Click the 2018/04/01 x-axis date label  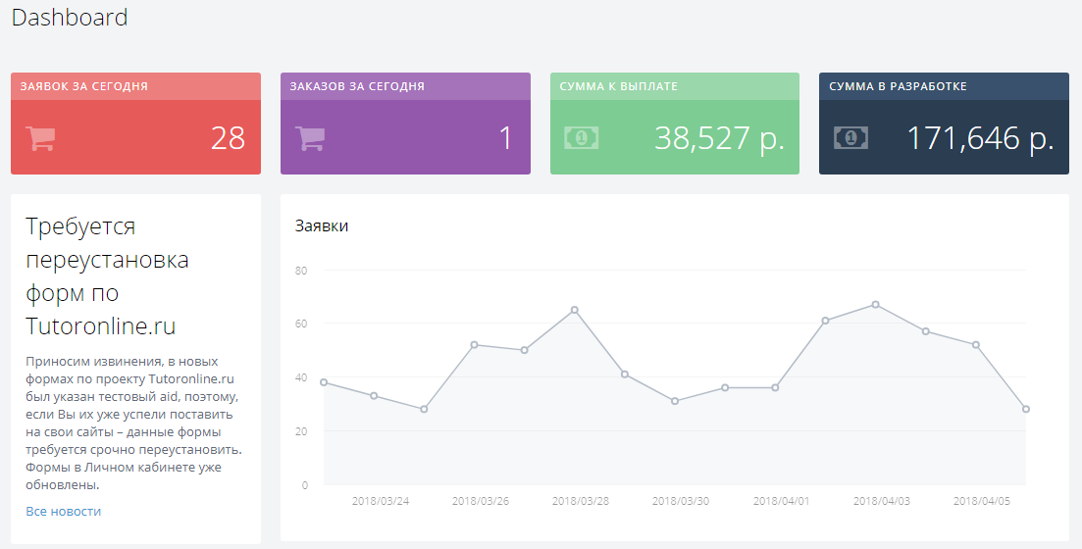(781, 501)
